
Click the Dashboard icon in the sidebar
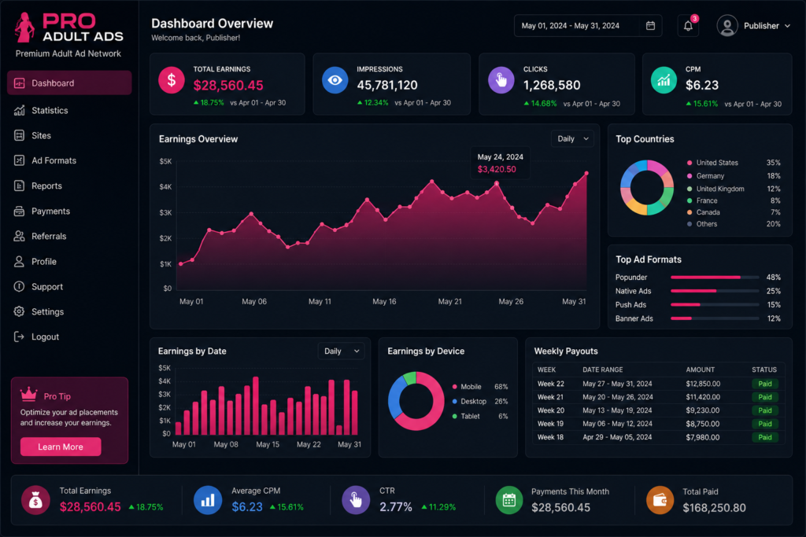[20, 83]
